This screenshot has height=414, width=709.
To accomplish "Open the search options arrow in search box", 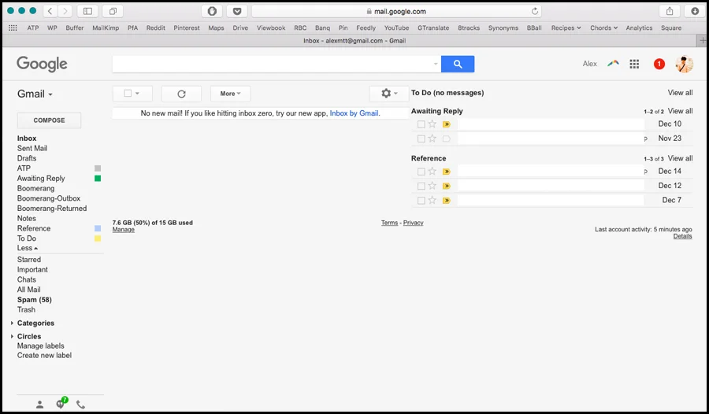I will pyautogui.click(x=436, y=65).
